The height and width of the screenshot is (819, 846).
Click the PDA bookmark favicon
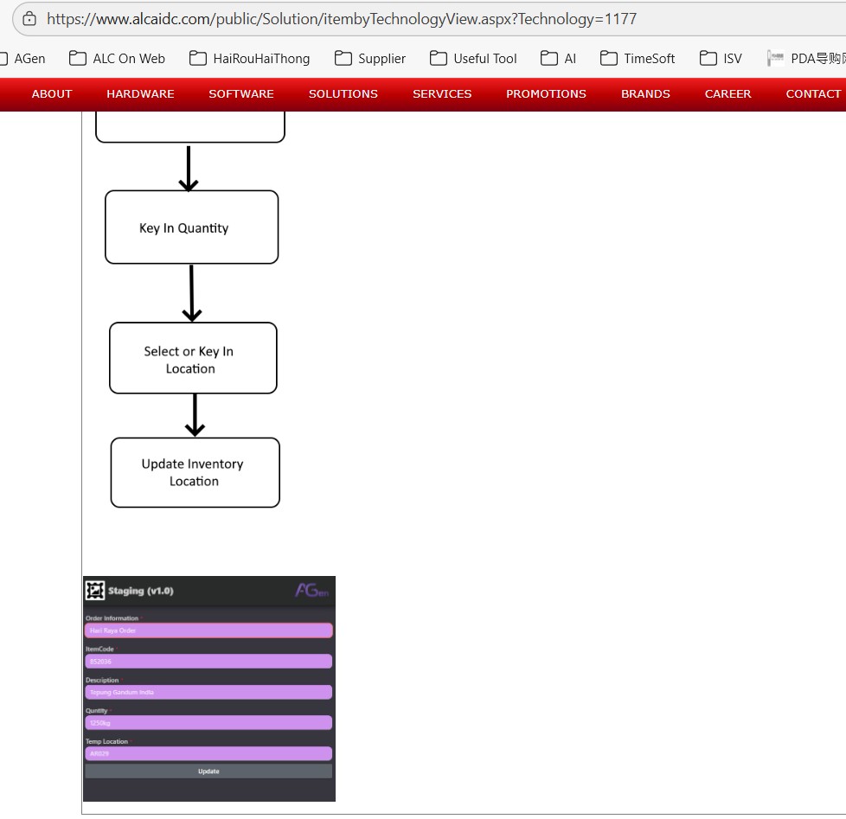(x=776, y=59)
